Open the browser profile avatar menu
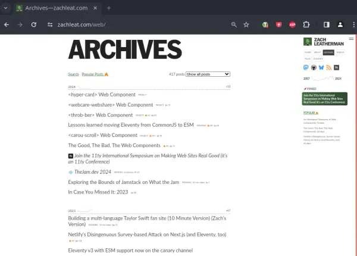This screenshot has height=256, width=357. tap(340, 24)
